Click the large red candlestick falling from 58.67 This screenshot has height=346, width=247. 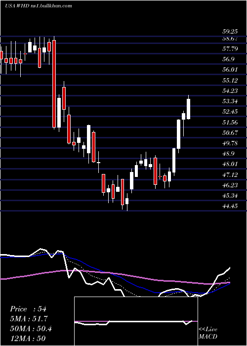coord(54,84)
